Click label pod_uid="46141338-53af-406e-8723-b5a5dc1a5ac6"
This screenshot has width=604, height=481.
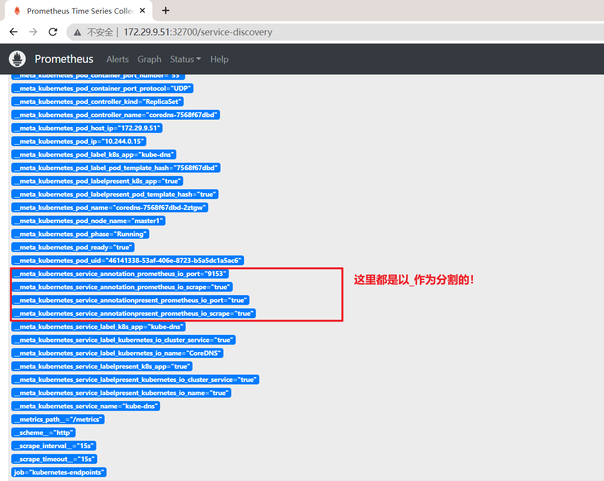tap(128, 260)
